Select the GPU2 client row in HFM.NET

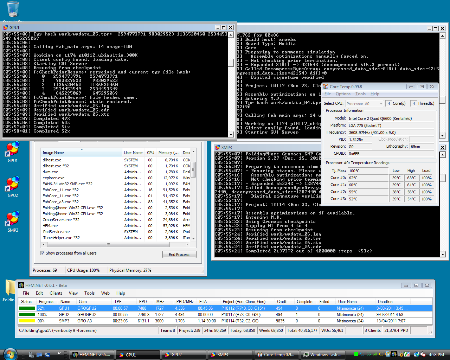click(225, 315)
